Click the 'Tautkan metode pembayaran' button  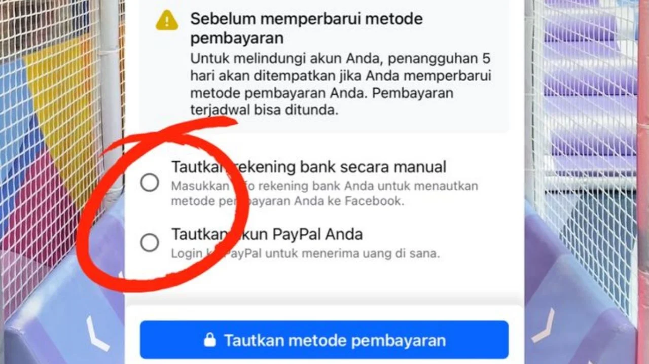pos(324,340)
